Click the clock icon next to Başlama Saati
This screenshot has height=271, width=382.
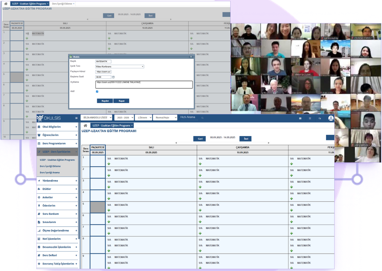(114, 77)
